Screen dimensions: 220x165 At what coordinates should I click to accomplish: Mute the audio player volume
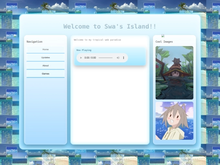118,58
